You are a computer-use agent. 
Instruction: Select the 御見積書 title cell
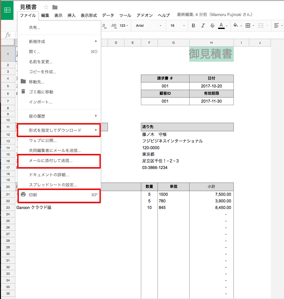pos(211,54)
